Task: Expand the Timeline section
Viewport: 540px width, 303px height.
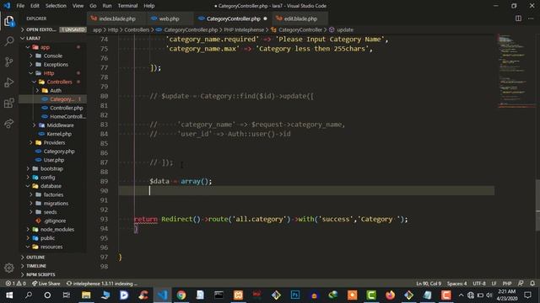Action: pyautogui.click(x=36, y=266)
